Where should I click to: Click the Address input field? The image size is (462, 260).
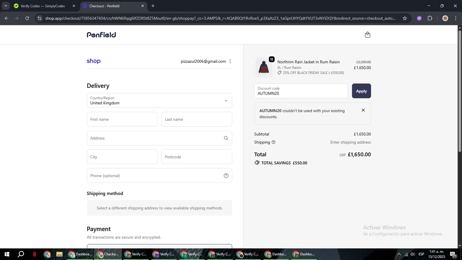(x=159, y=138)
